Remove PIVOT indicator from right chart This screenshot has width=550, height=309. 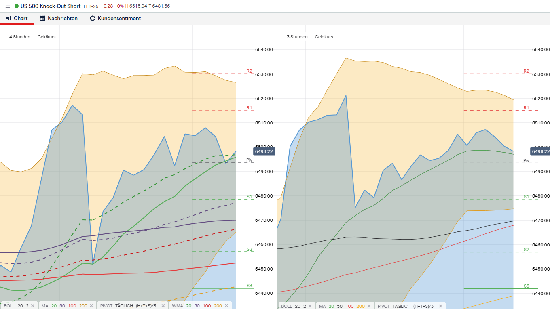coord(440,306)
